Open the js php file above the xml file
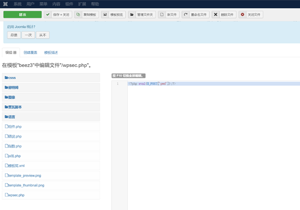 coord(51,156)
